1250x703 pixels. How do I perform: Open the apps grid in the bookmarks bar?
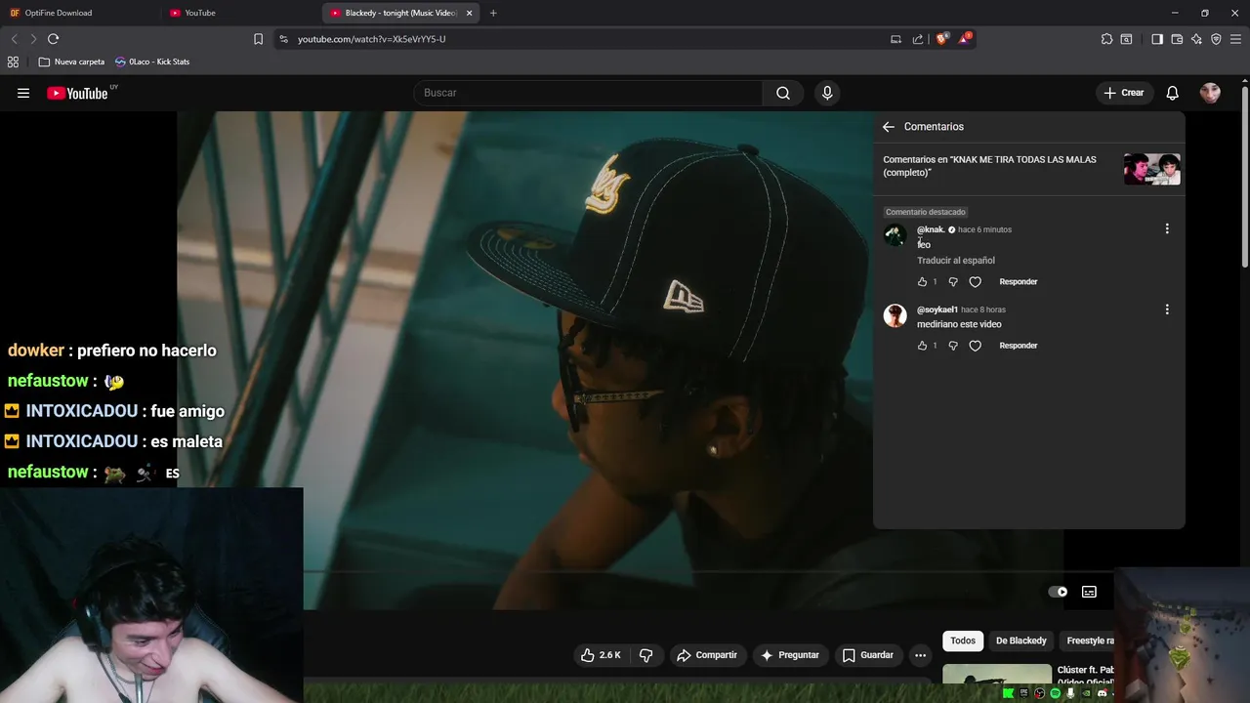tap(13, 62)
